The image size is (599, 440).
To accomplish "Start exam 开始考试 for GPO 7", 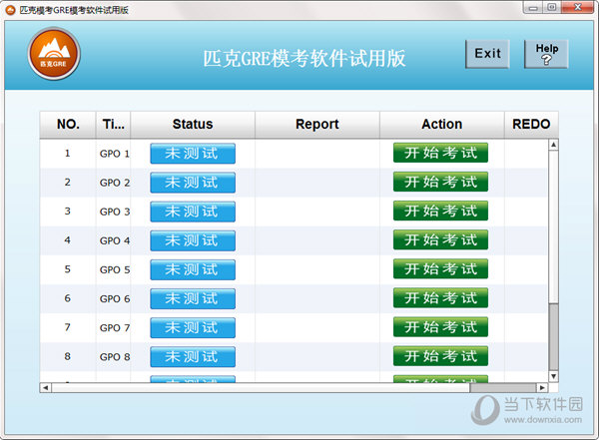I will pyautogui.click(x=440, y=327).
